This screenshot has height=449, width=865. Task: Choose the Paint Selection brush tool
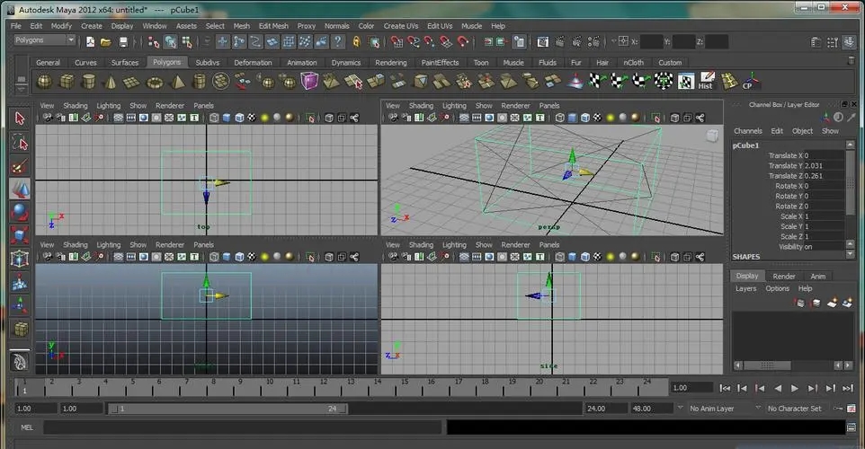point(20,166)
